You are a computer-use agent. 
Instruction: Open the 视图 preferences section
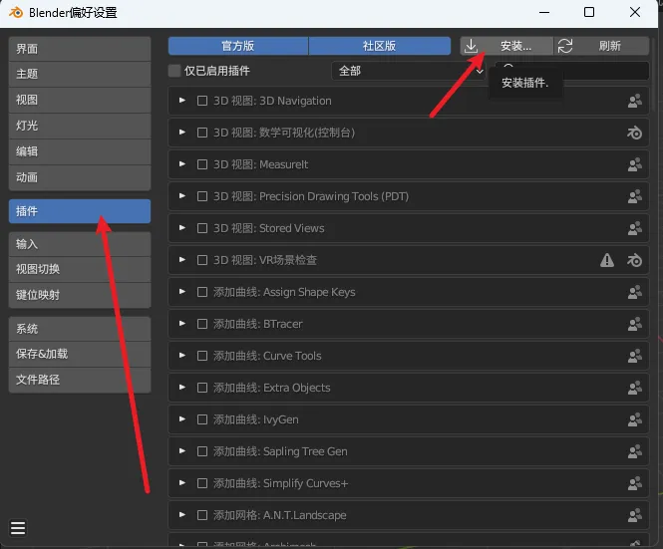click(x=80, y=100)
